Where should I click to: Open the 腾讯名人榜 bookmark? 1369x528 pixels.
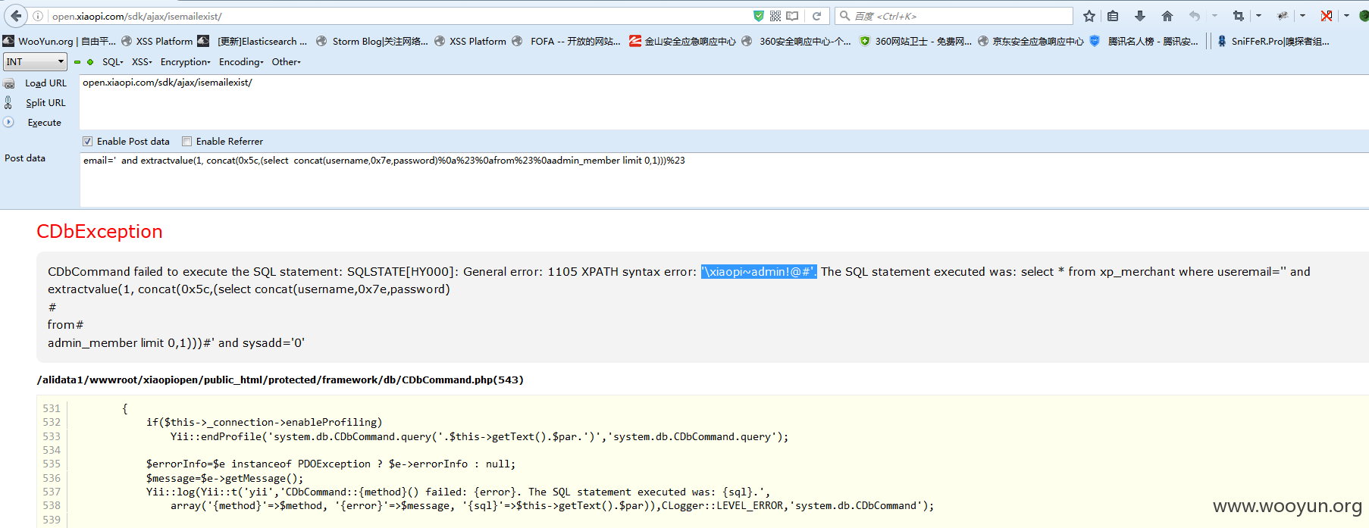coord(1145,41)
